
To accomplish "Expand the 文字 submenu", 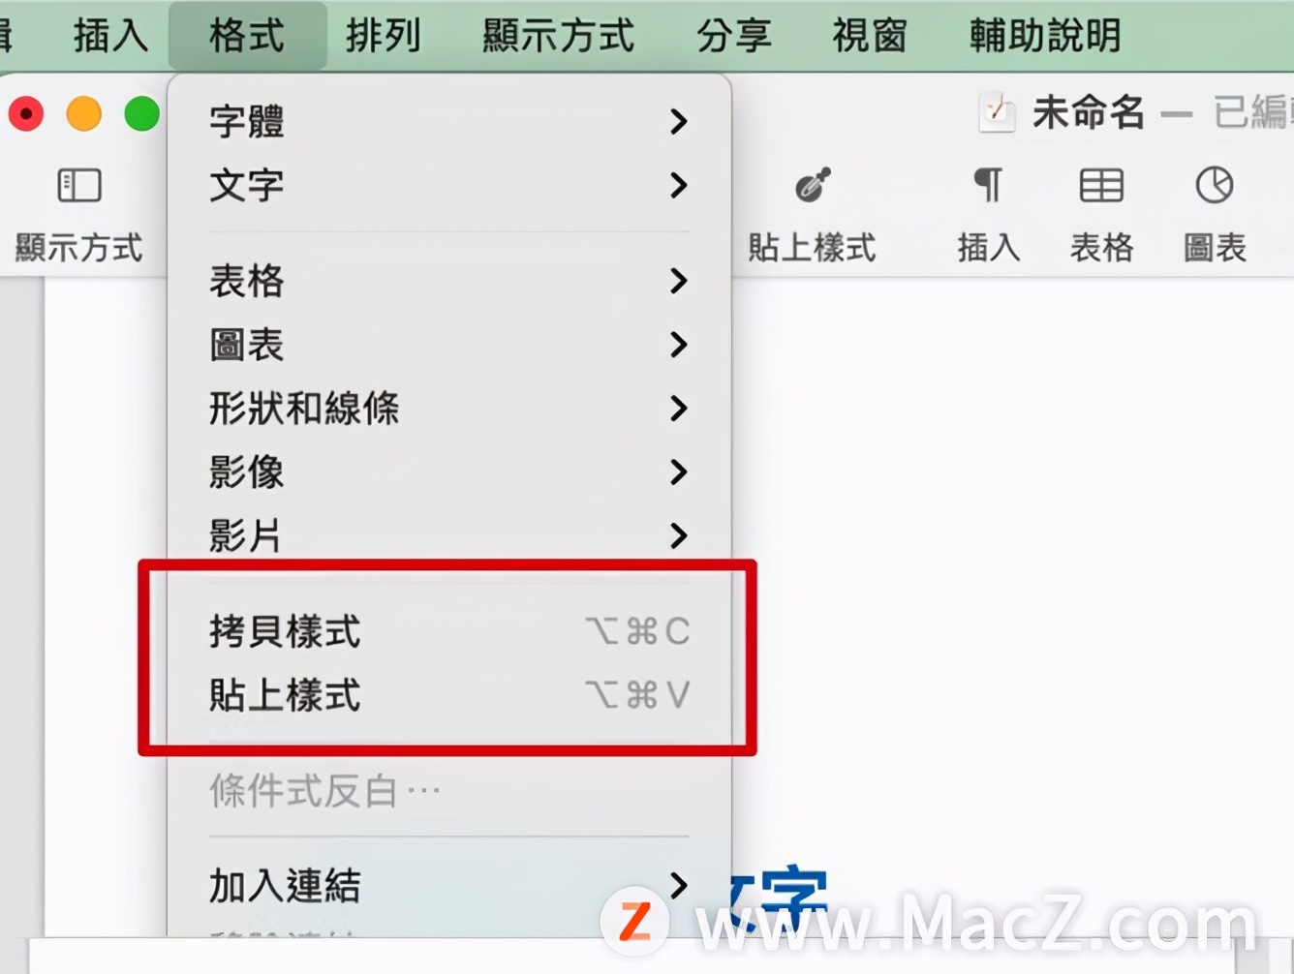I will 448,185.
